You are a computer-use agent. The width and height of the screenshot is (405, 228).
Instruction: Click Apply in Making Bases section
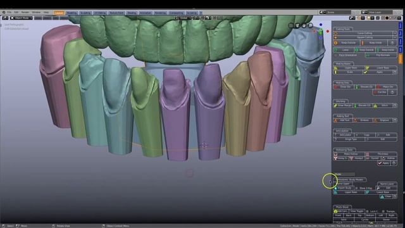(378, 72)
